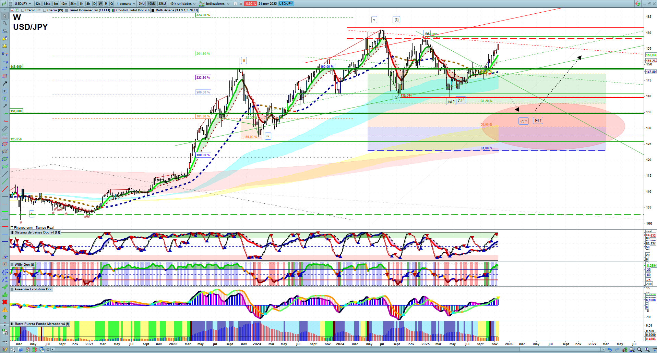This screenshot has width=657, height=353.
Task: Toggle the weekly W timeframe
Action: click(100, 4)
